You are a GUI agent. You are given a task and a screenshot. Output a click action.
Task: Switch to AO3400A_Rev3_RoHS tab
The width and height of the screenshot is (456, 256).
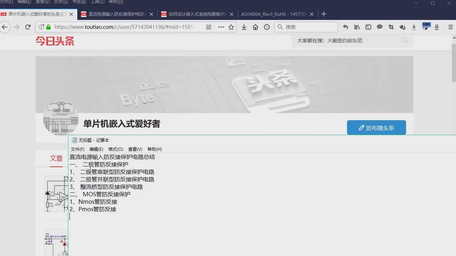(x=277, y=14)
